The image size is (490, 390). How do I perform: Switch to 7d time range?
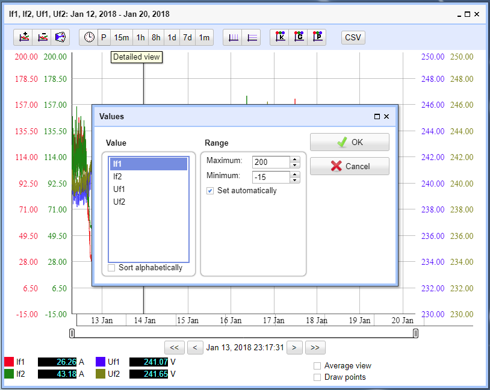[187, 37]
